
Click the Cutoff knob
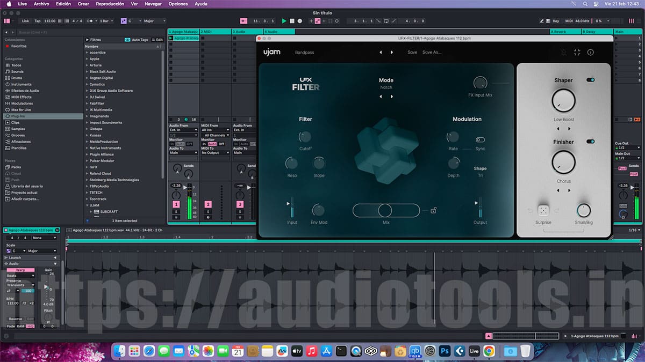[x=305, y=137]
